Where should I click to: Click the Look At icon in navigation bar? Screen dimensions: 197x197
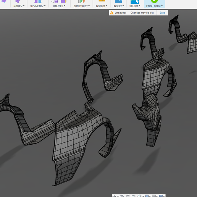[x=122, y=196]
